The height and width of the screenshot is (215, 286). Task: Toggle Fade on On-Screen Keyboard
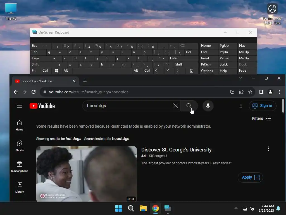[x=247, y=71]
